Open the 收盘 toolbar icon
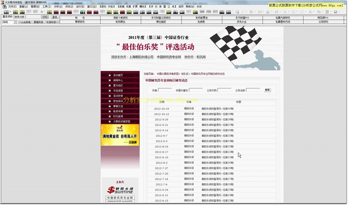The image size is (348, 205). tap(109, 12)
